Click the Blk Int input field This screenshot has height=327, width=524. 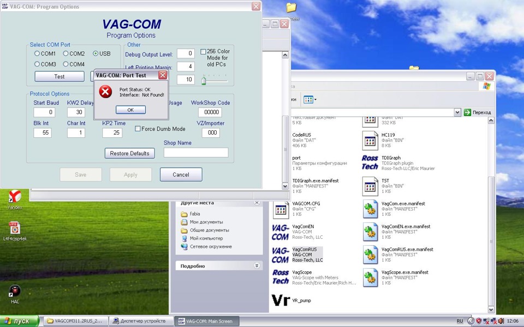[43, 132]
